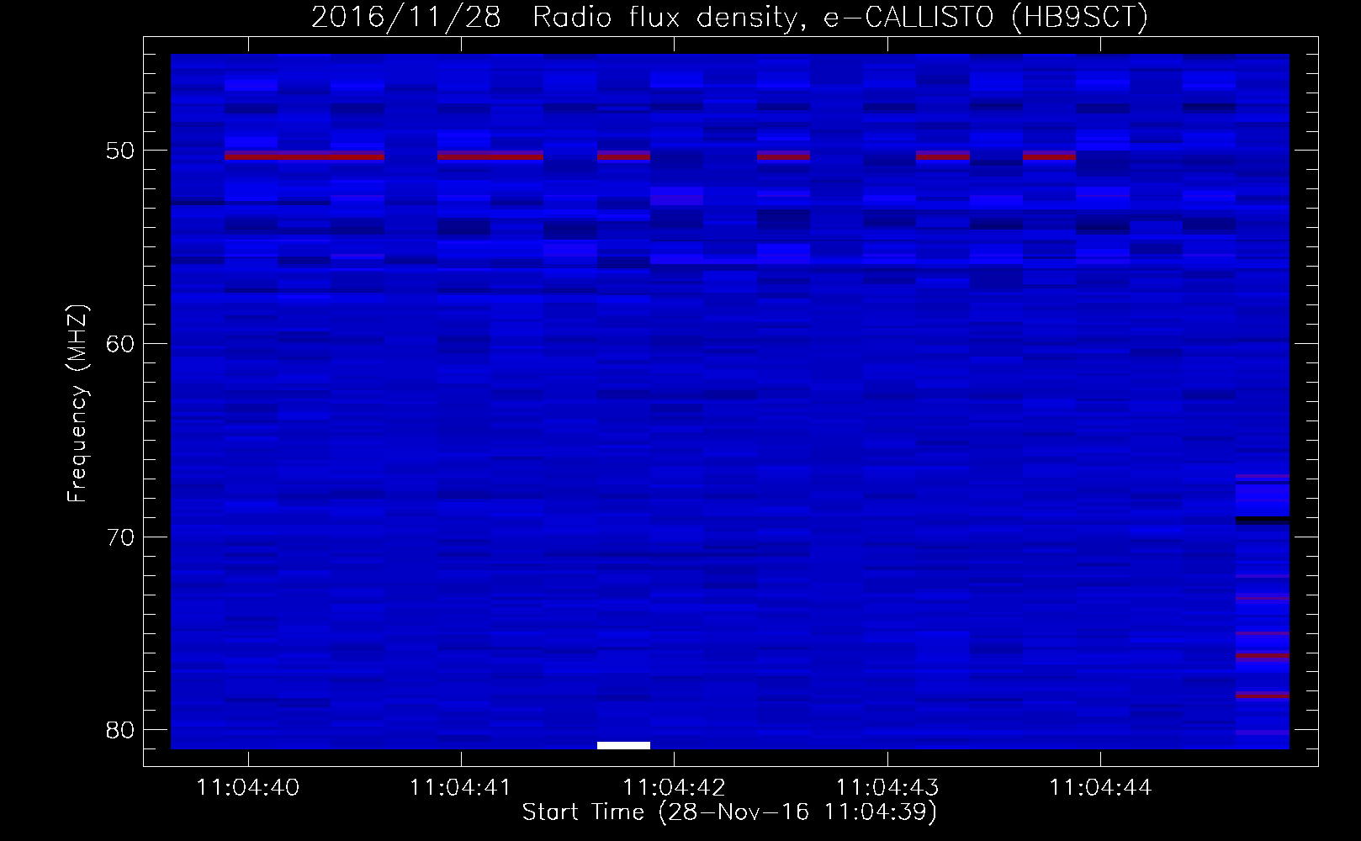The width and height of the screenshot is (1361, 841).
Task: Click the black band near 69 MHz
Action: [1263, 519]
